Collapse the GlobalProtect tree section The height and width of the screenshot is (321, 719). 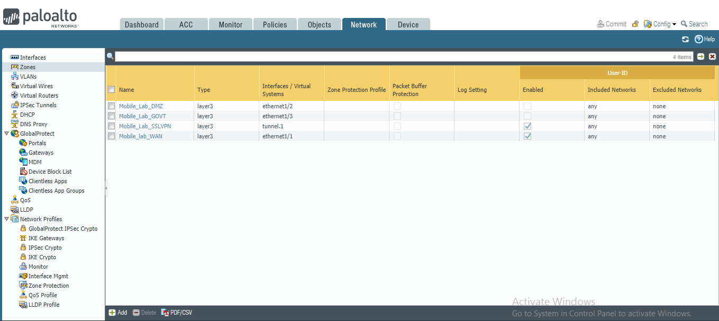tap(7, 133)
